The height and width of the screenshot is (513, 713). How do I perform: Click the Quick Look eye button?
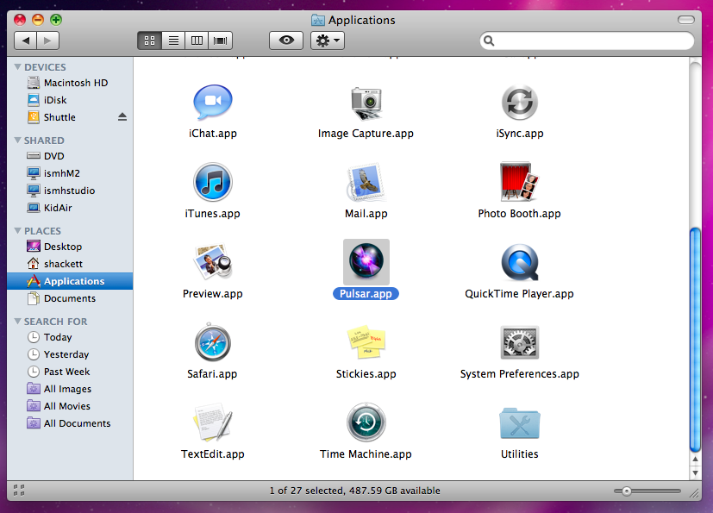pyautogui.click(x=286, y=41)
